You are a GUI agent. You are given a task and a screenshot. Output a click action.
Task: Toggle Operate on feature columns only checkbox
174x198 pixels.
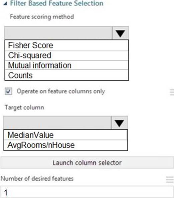click(x=9, y=91)
